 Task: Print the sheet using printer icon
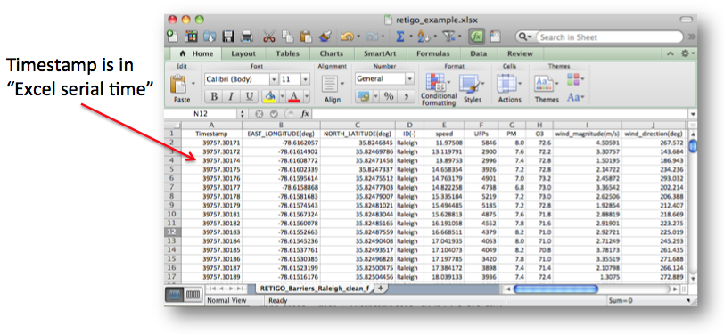click(247, 37)
